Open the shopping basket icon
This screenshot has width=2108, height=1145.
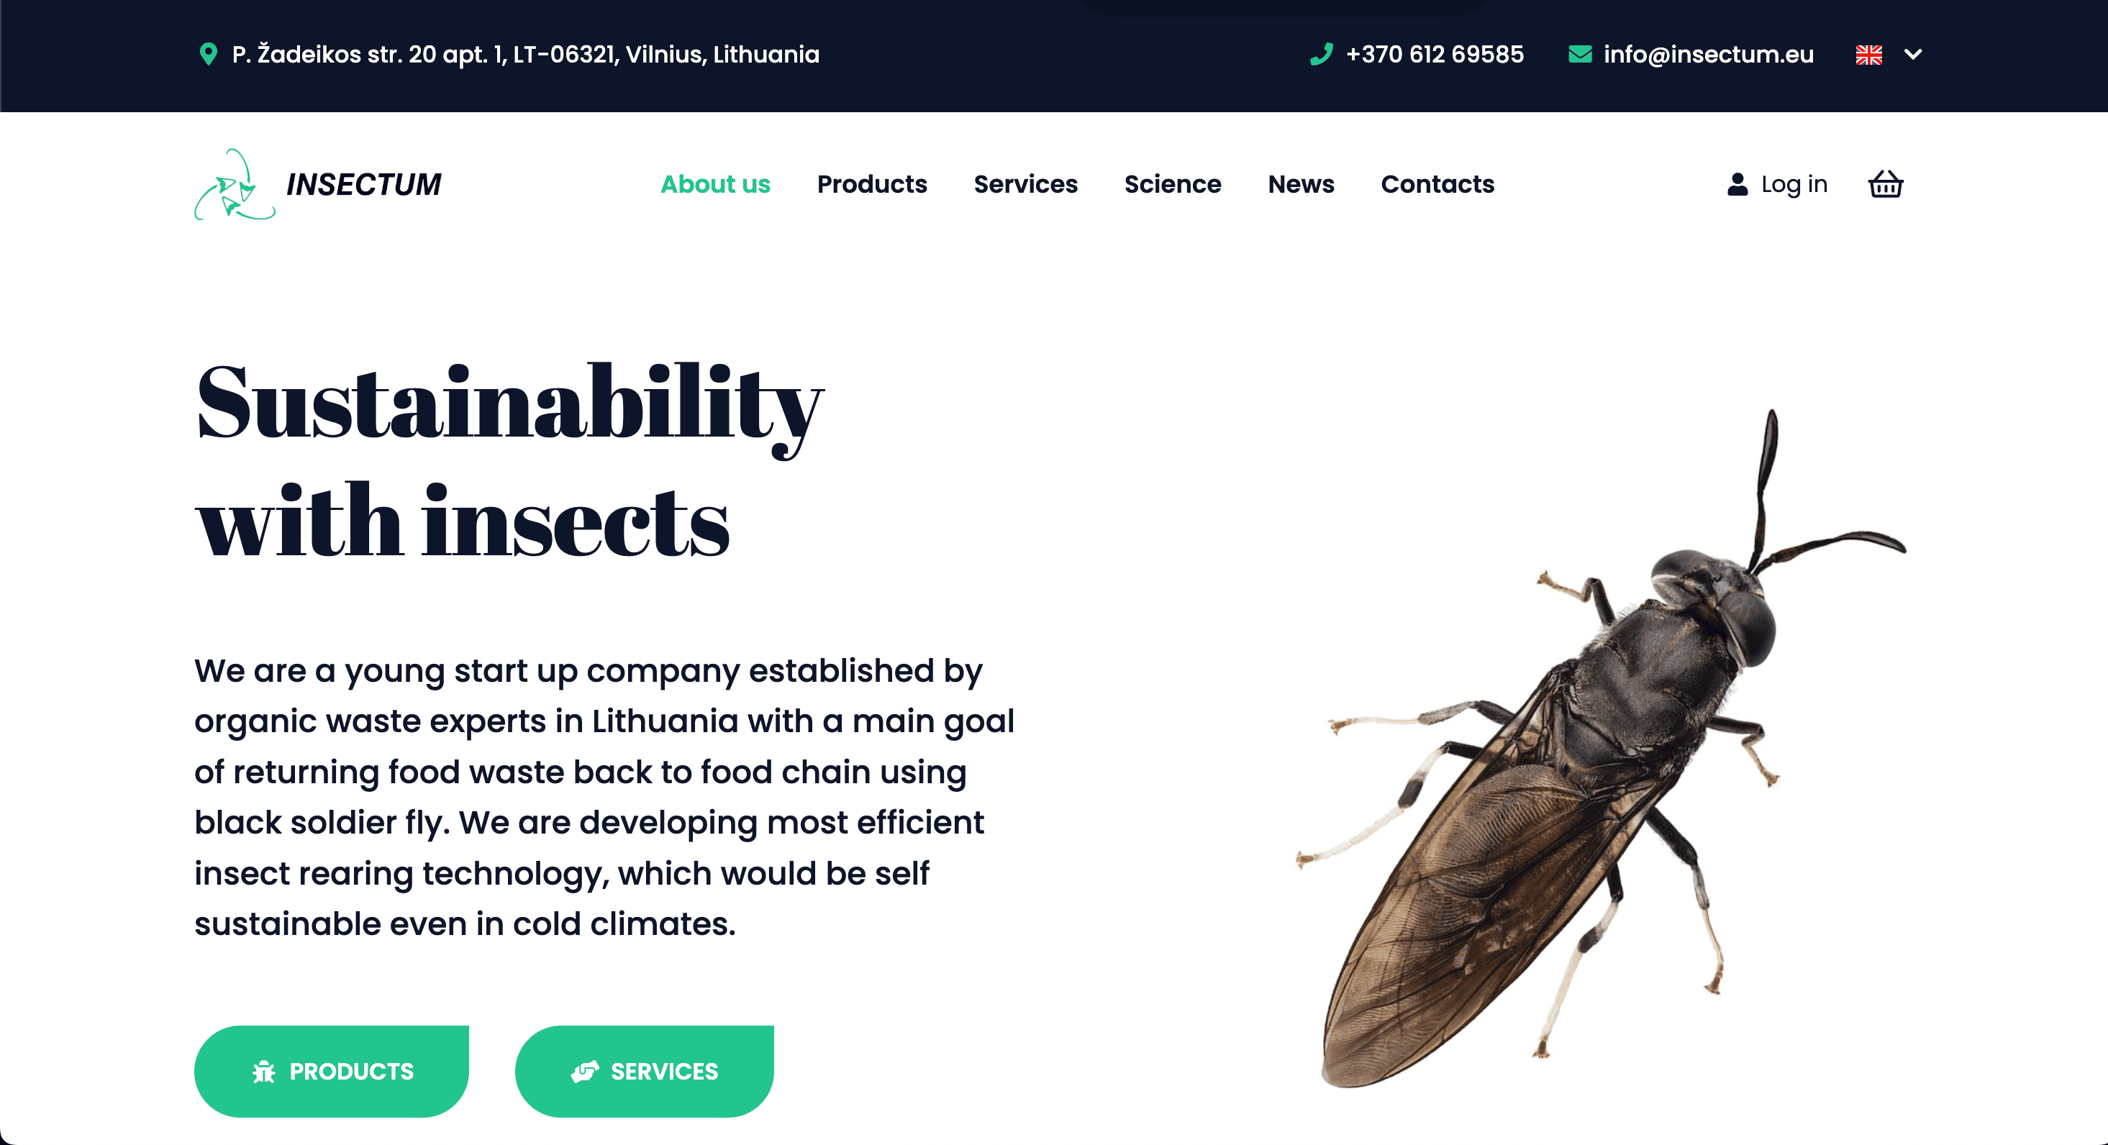pos(1886,184)
